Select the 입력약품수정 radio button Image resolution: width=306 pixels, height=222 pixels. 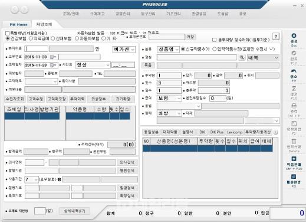pyautogui.click(x=215, y=49)
